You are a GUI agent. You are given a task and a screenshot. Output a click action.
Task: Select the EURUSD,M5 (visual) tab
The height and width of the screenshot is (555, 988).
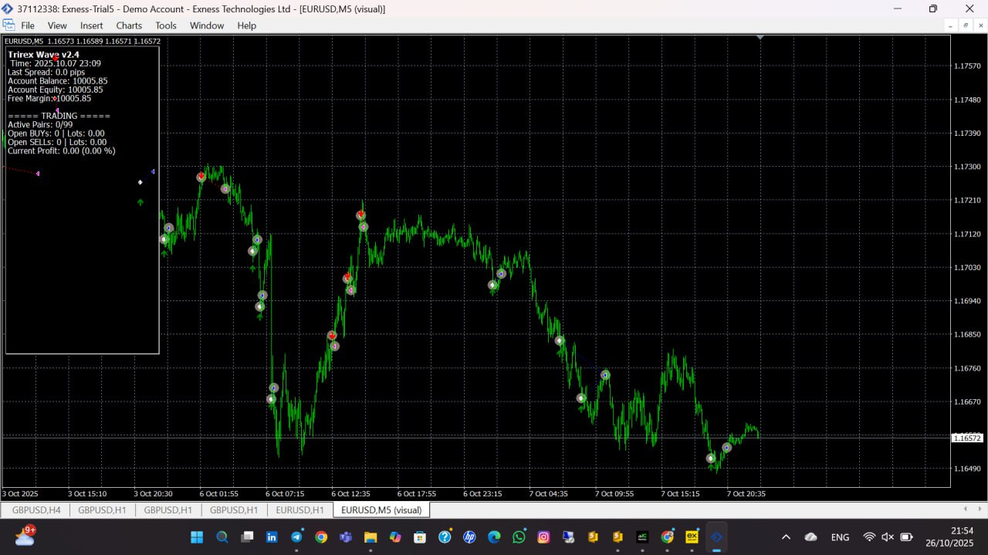coord(381,510)
